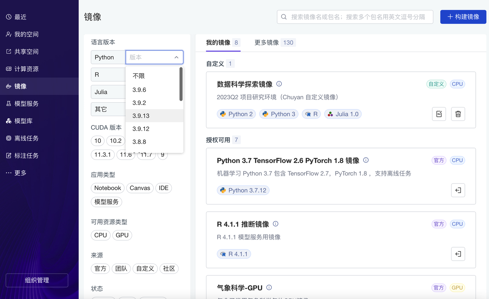The width and height of the screenshot is (489, 299).
Task: Open 模型库 in the sidebar
Action: click(x=39, y=121)
